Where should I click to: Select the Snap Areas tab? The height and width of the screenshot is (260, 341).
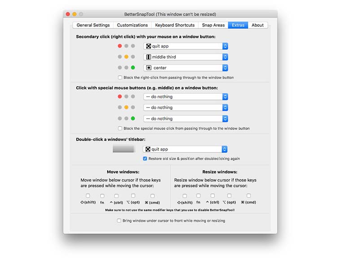213,25
